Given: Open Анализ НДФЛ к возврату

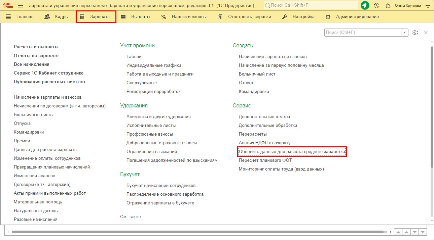Looking at the screenshot, I should [x=264, y=143].
